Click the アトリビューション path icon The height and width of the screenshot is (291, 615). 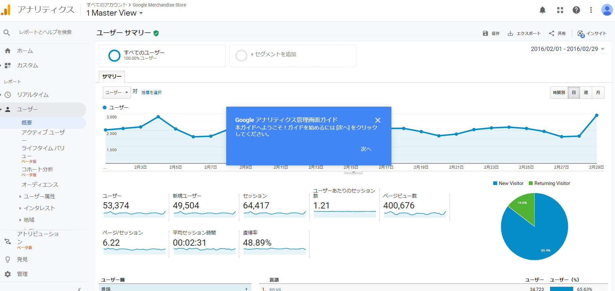point(8,241)
